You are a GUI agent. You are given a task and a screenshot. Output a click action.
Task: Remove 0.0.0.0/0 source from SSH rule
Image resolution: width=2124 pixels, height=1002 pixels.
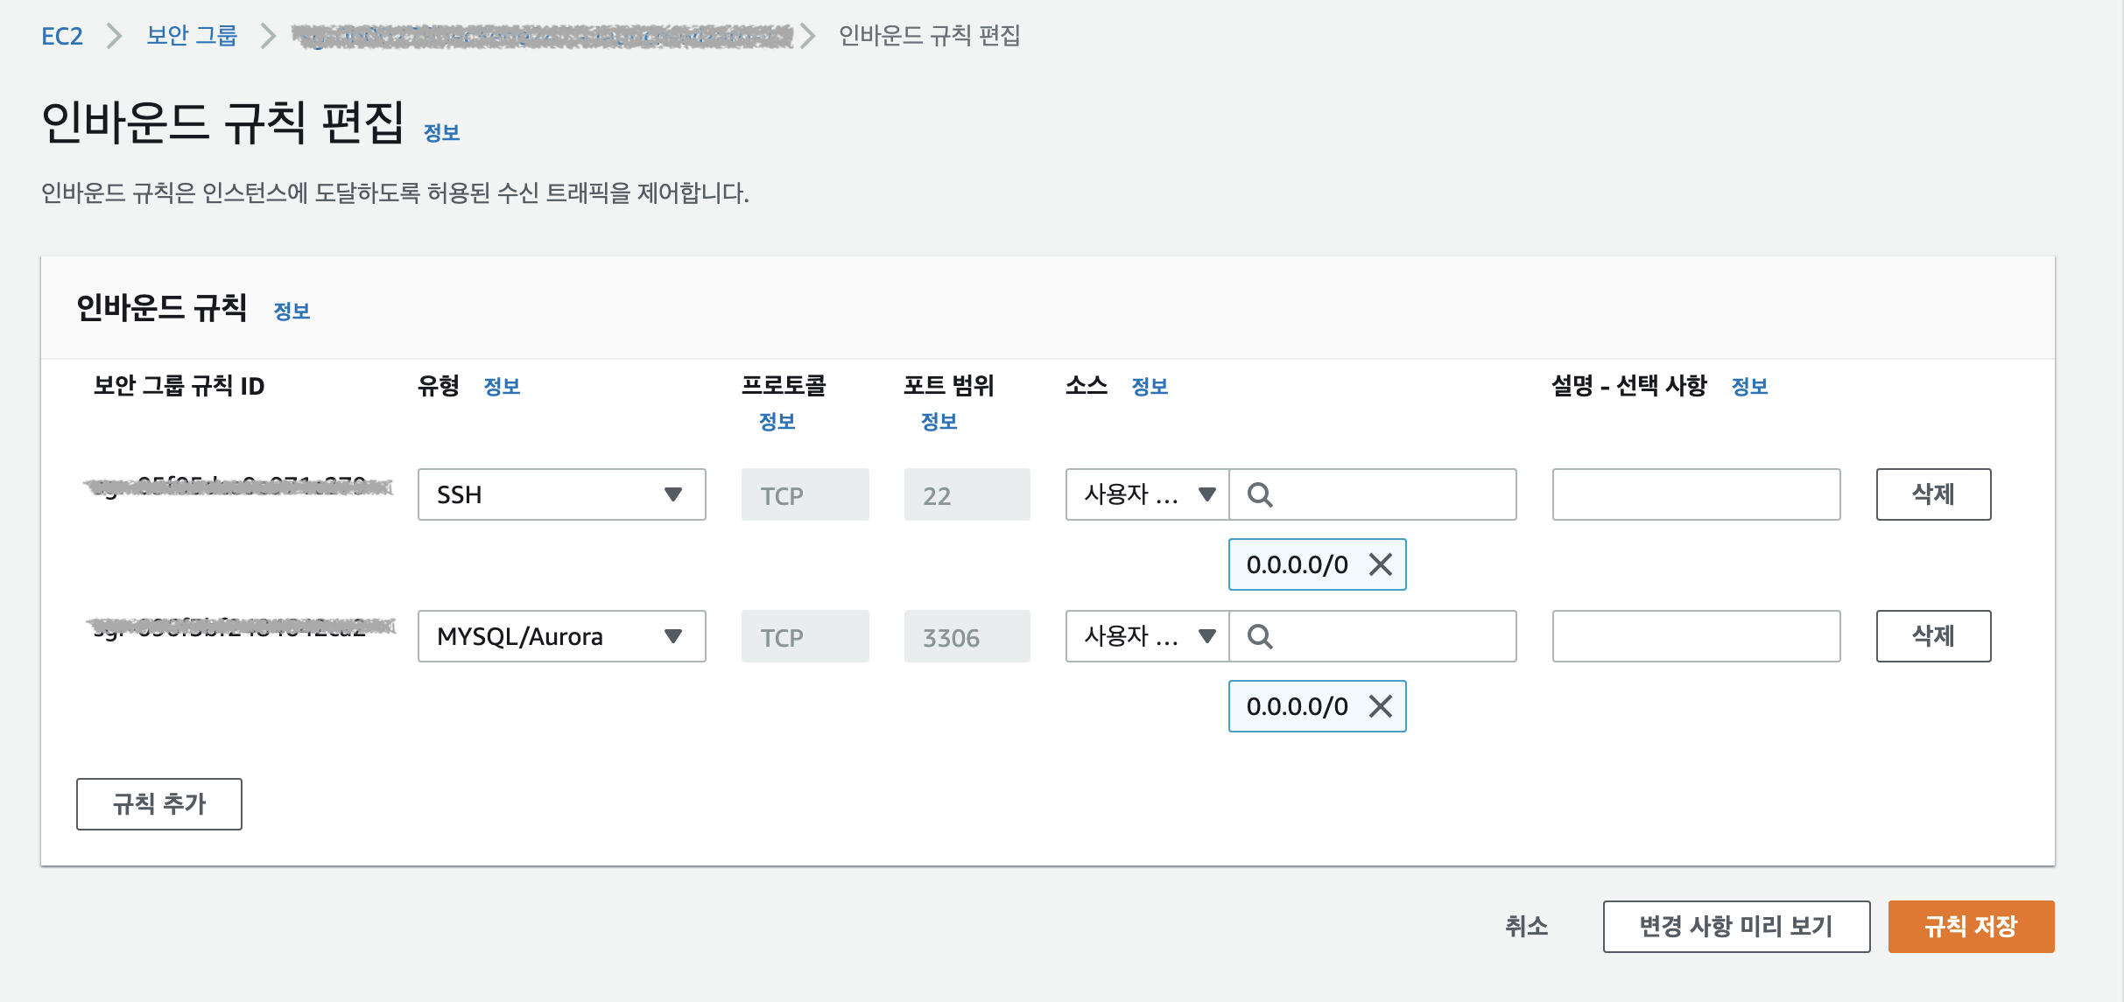pyautogui.click(x=1380, y=564)
